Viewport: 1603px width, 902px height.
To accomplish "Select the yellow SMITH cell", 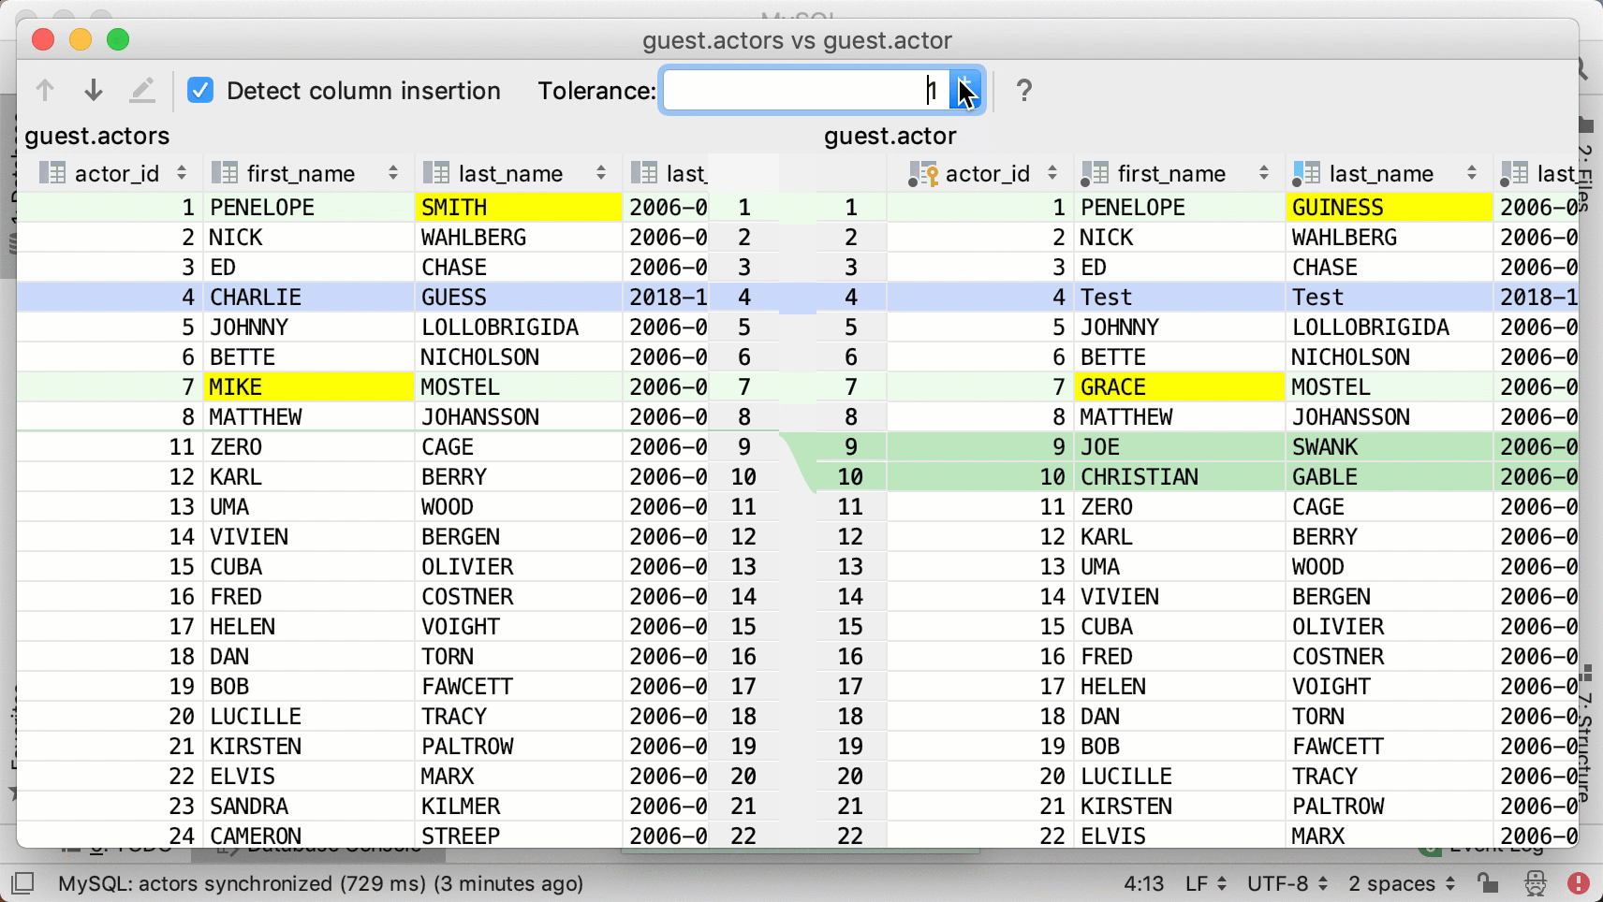I will point(518,208).
